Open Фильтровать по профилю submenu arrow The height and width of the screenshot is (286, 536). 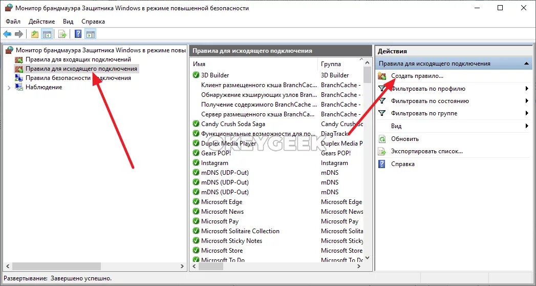(x=527, y=89)
